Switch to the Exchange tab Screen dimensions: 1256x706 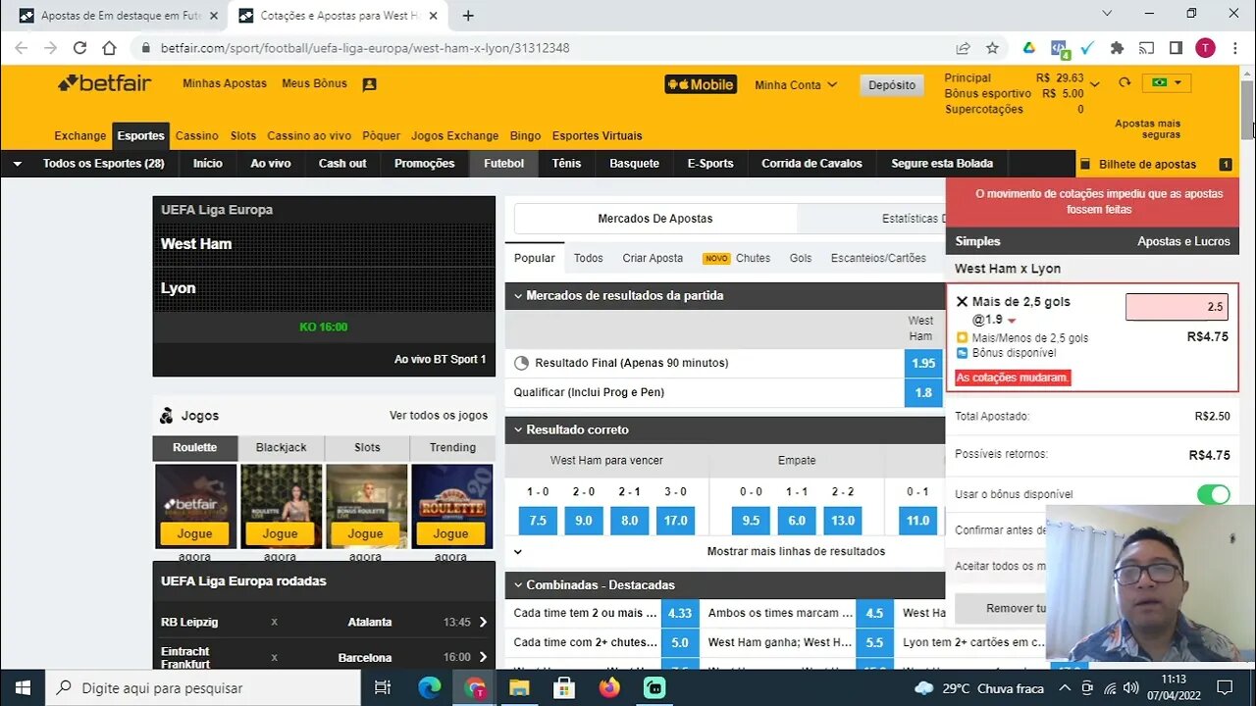(x=79, y=136)
